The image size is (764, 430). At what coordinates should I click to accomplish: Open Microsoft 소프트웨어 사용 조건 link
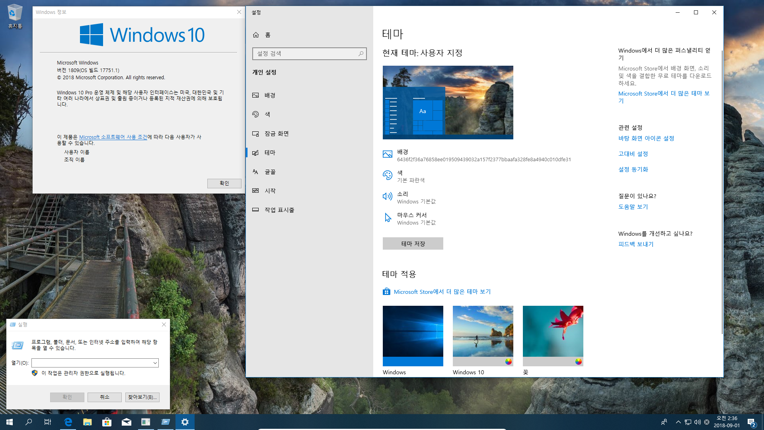pos(113,137)
